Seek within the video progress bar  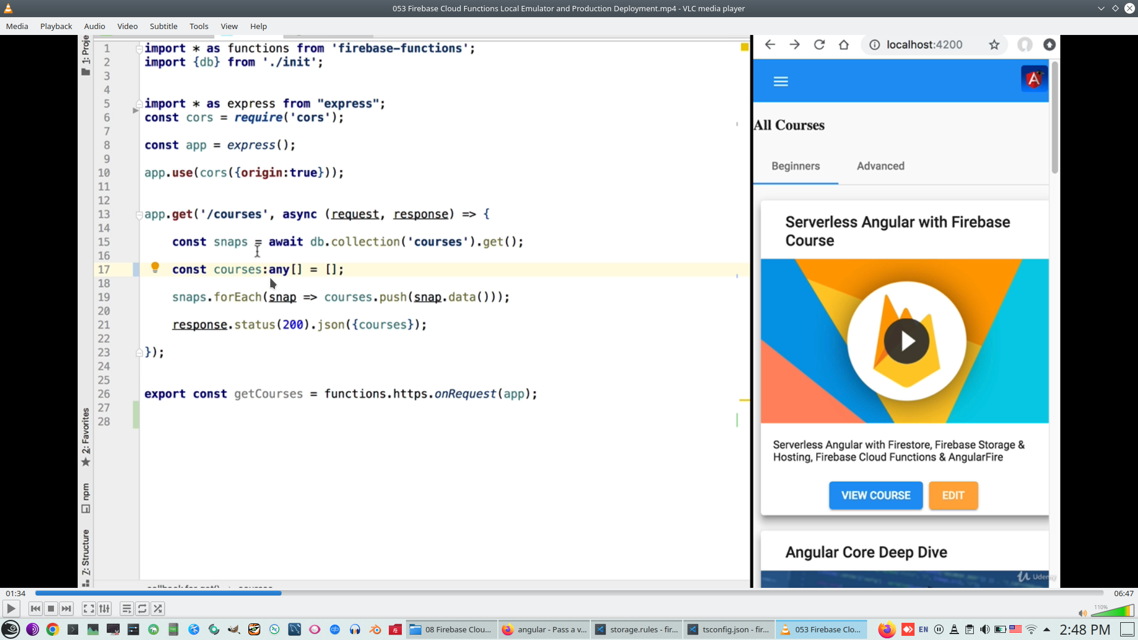569,593
